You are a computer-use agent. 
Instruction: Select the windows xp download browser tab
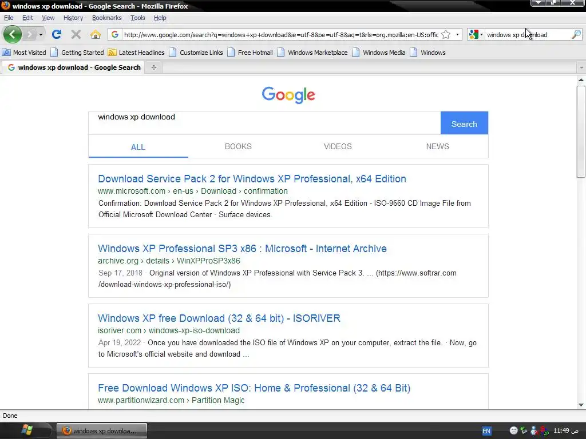pos(74,67)
